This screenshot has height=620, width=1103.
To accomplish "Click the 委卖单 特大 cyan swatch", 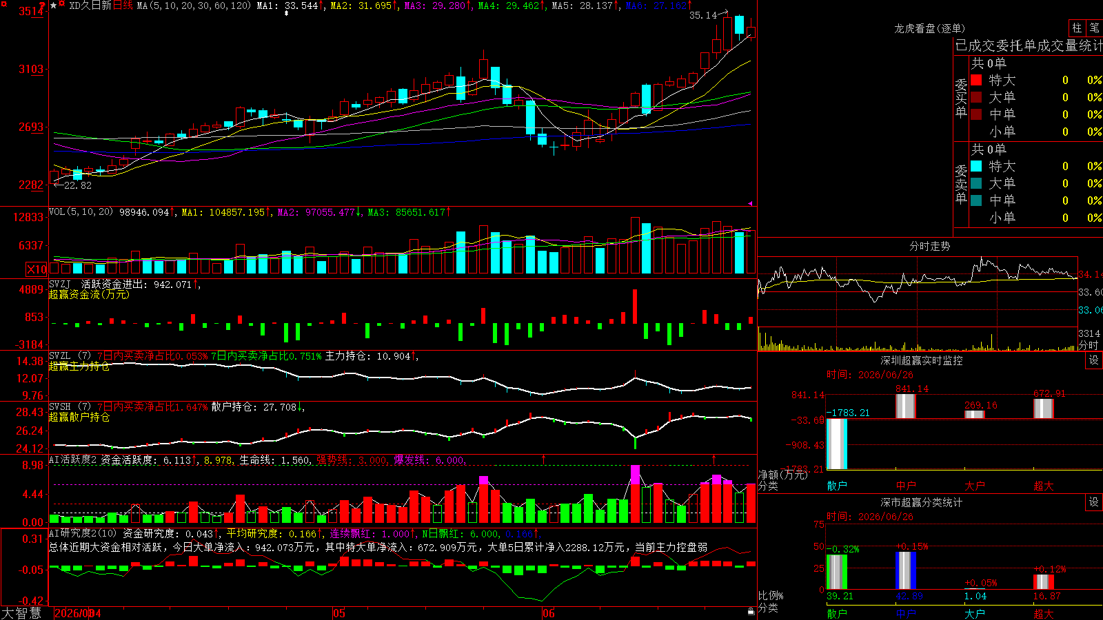I will coord(976,166).
